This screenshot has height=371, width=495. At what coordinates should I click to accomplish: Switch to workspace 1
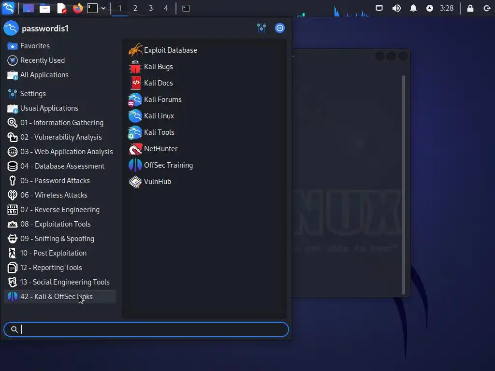[120, 8]
